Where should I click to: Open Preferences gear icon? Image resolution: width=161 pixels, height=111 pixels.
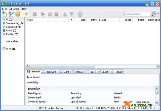[80, 14]
